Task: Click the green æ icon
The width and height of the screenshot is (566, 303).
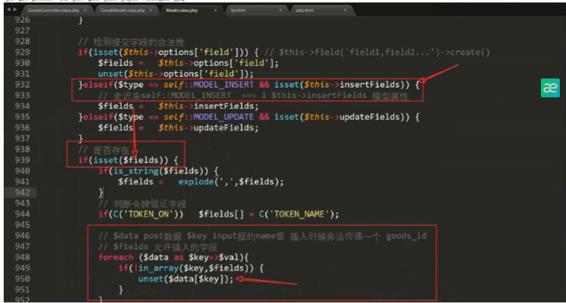Action: [550, 88]
